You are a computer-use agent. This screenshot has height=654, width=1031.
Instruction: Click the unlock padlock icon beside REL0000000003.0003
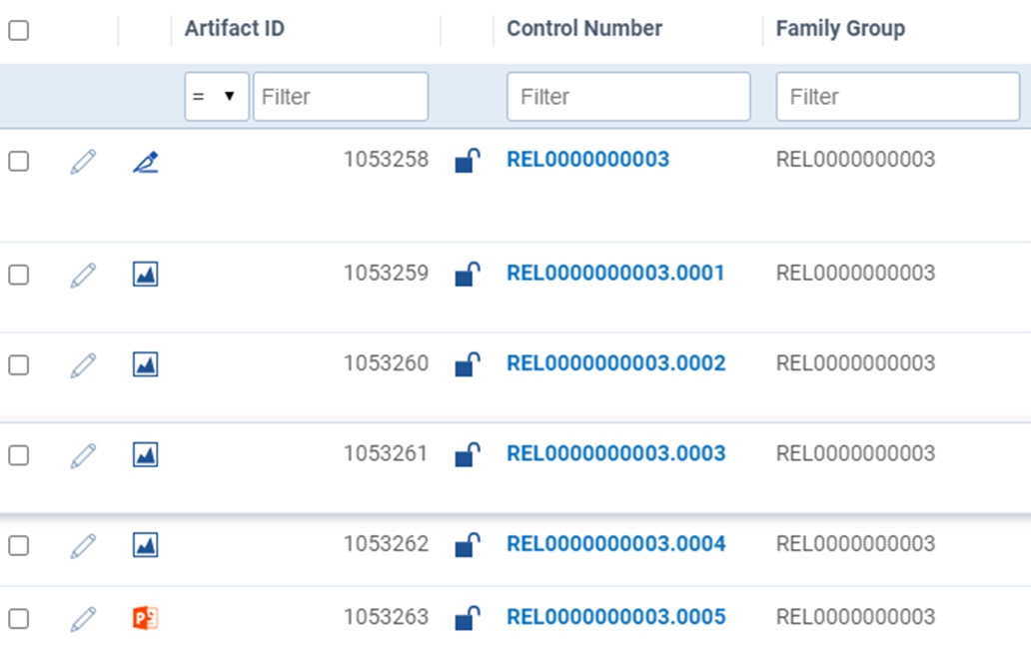click(x=468, y=454)
